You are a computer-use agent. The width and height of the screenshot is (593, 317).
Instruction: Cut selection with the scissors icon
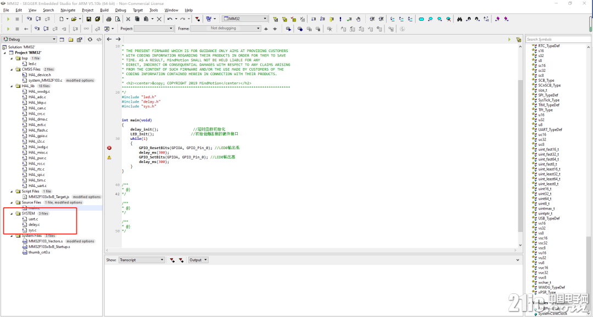click(128, 19)
